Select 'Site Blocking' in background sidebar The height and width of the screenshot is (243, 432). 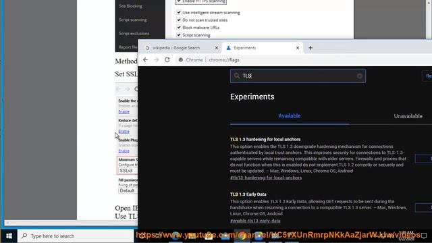click(130, 6)
